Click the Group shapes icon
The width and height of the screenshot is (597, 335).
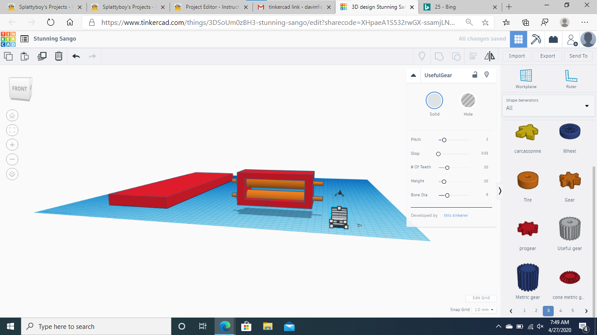(x=439, y=56)
